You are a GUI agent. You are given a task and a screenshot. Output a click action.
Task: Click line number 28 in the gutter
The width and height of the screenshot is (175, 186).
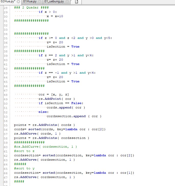point(6,8)
